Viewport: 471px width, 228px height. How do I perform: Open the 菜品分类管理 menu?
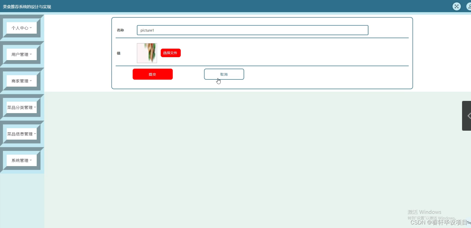pyautogui.click(x=21, y=107)
